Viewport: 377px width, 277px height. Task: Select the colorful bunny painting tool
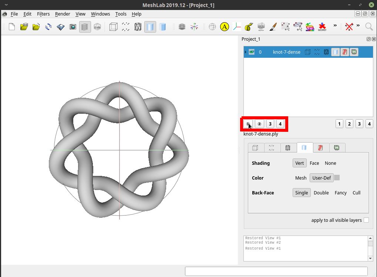310,27
